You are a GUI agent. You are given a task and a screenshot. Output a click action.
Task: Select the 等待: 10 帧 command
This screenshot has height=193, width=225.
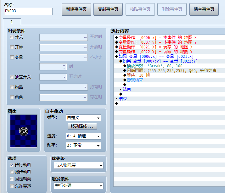[x=169, y=75]
